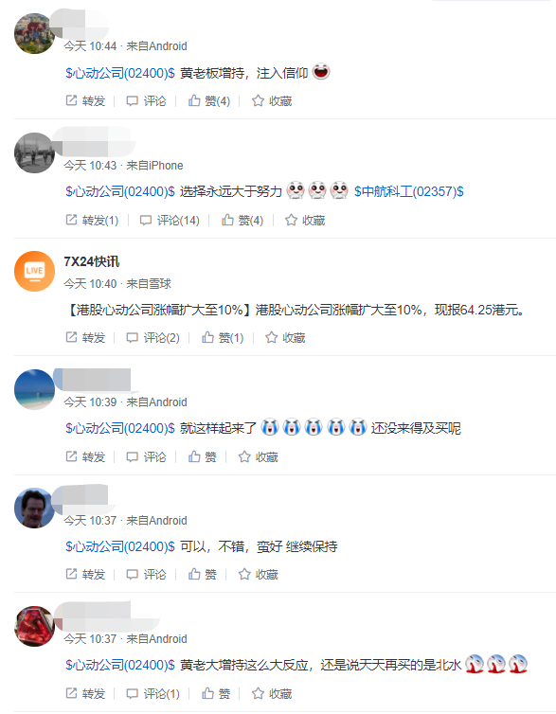
Task: Like the 黄老大增持 post
Action: (216, 693)
